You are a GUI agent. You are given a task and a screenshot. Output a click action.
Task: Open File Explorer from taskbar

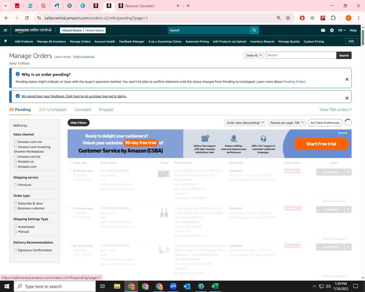click(x=117, y=286)
